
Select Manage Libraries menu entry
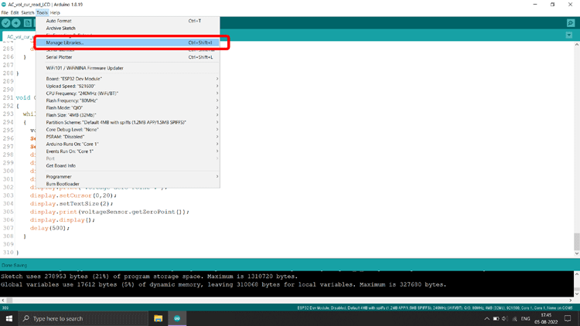click(x=128, y=42)
